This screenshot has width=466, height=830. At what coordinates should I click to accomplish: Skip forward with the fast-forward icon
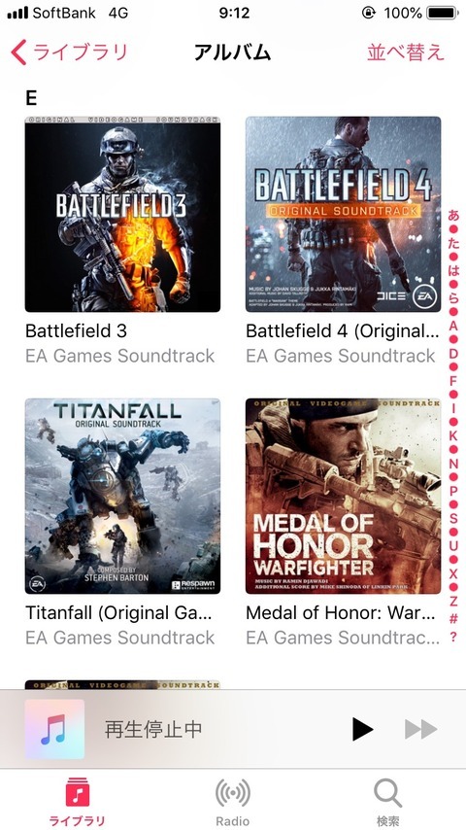[421, 730]
